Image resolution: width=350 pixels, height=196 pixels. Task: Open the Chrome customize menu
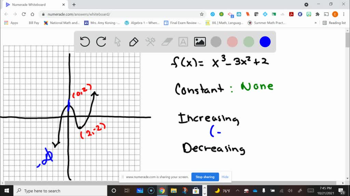tap(343, 15)
